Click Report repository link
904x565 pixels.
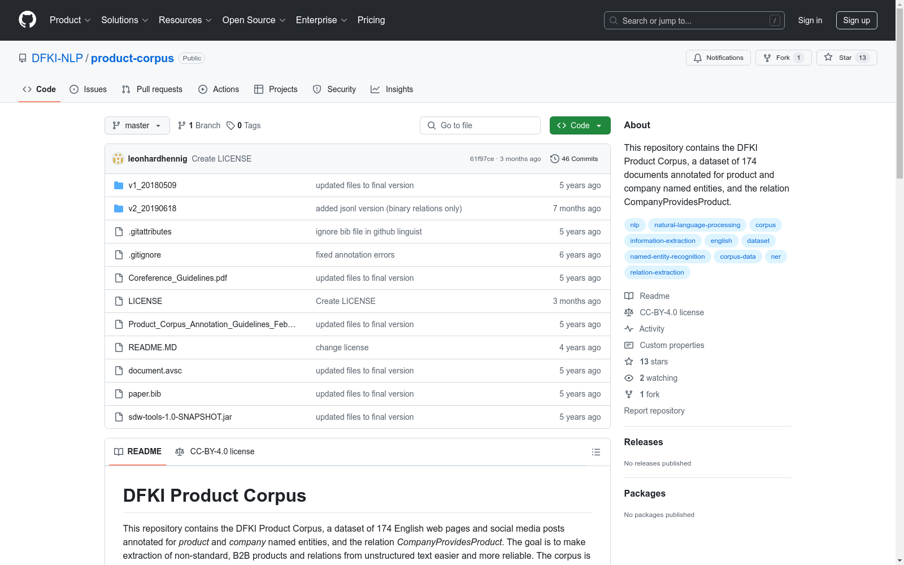pyautogui.click(x=654, y=411)
